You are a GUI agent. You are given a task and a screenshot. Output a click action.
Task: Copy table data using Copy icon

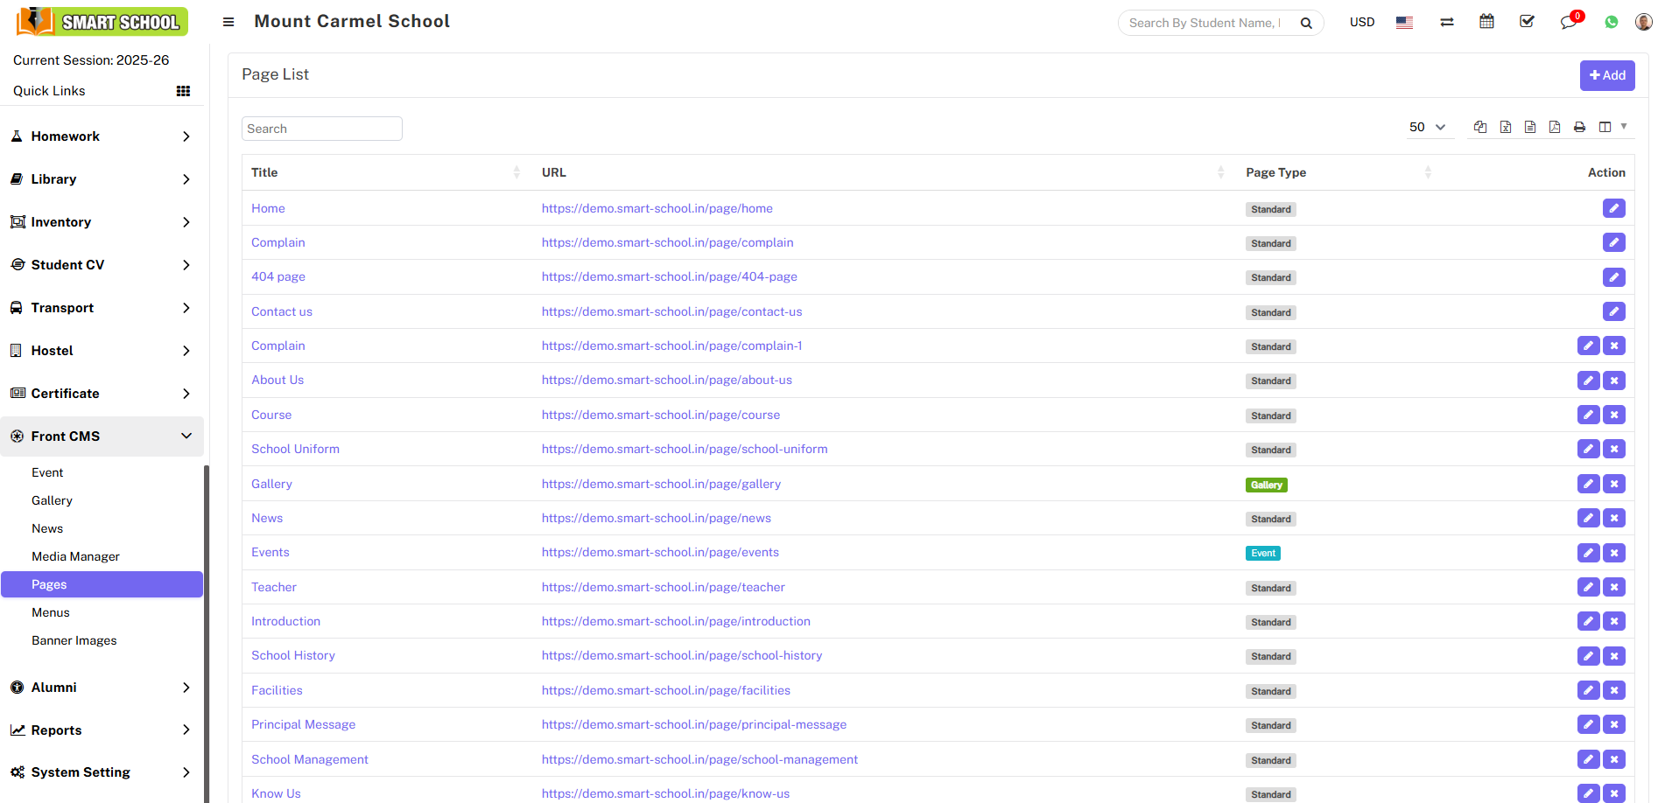1479,127
